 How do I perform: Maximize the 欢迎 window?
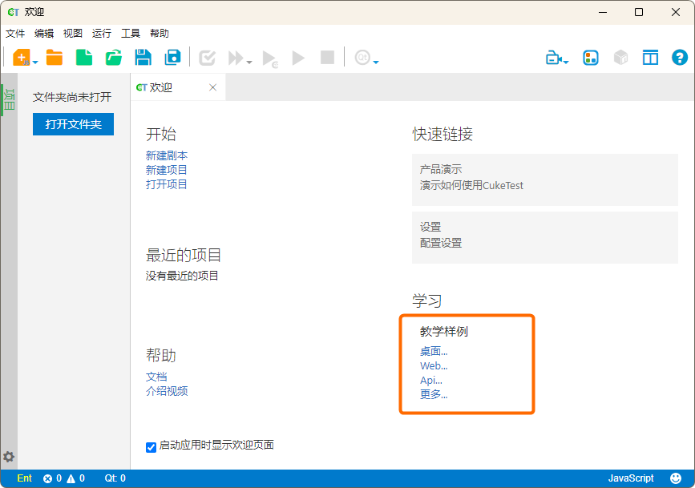click(639, 12)
